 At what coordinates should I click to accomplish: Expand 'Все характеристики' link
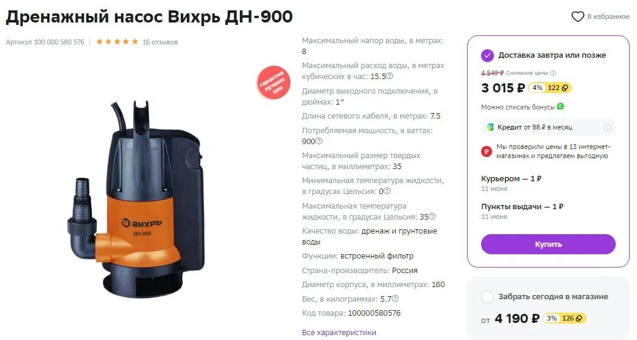pyautogui.click(x=339, y=332)
